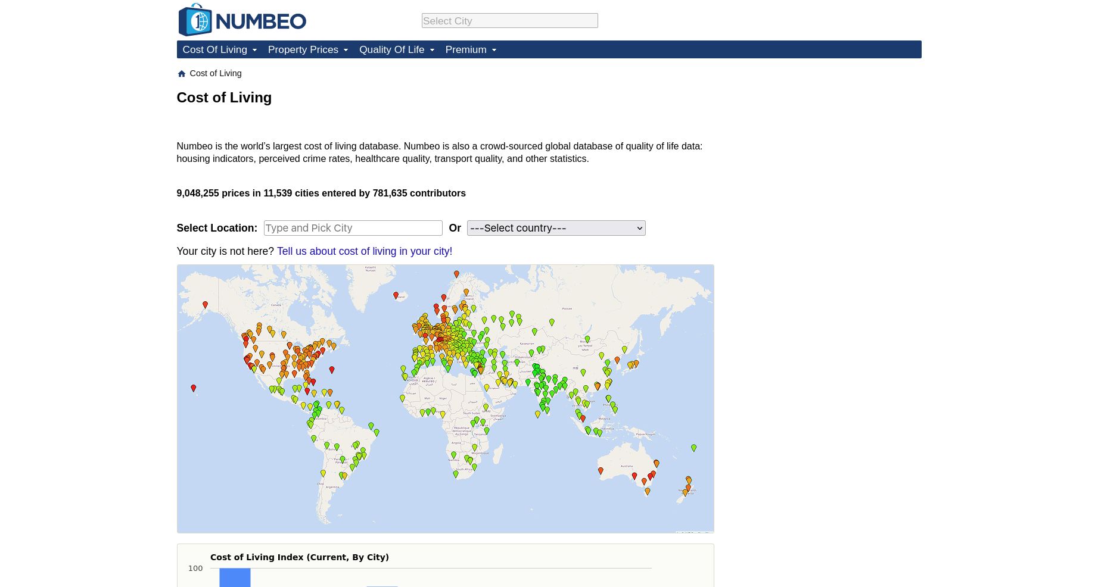Click the 9,048,255 prices statistics line
This screenshot has width=1098, height=587.
click(321, 193)
